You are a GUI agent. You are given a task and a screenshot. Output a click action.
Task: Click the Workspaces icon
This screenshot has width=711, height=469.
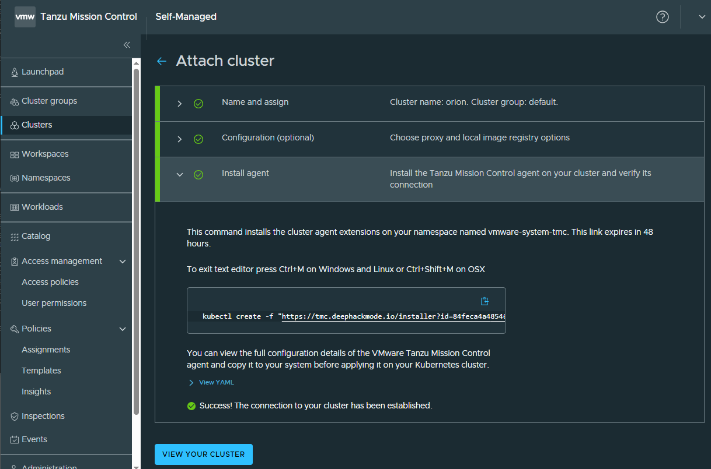point(15,154)
